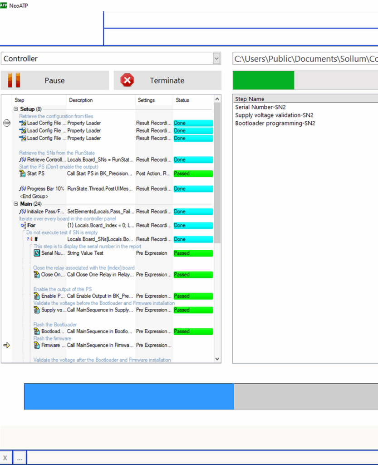
Task: Click 'Flash the firmware' comment text
Action: coord(52,338)
